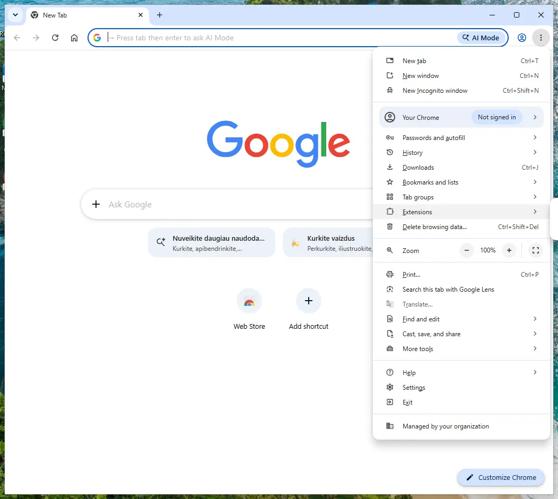Open the Web Store shortcut
558x499 pixels.
tap(249, 310)
